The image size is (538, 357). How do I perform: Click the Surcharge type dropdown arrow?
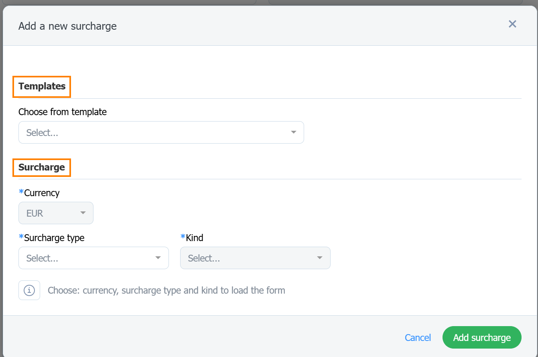[x=158, y=258]
